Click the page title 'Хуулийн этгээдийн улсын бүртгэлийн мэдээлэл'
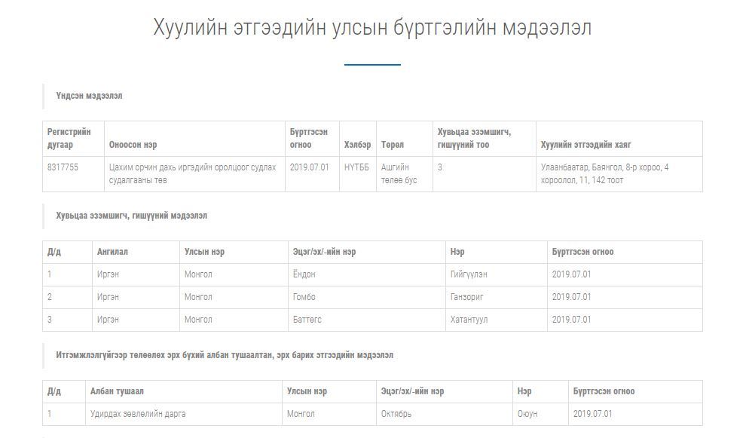This screenshot has width=749, height=438. tap(372, 27)
